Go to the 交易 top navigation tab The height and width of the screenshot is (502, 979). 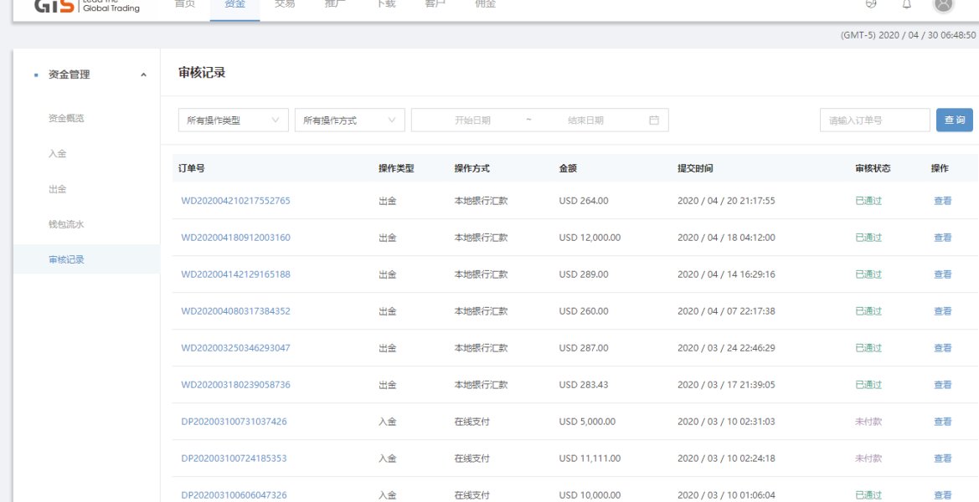[x=285, y=6]
